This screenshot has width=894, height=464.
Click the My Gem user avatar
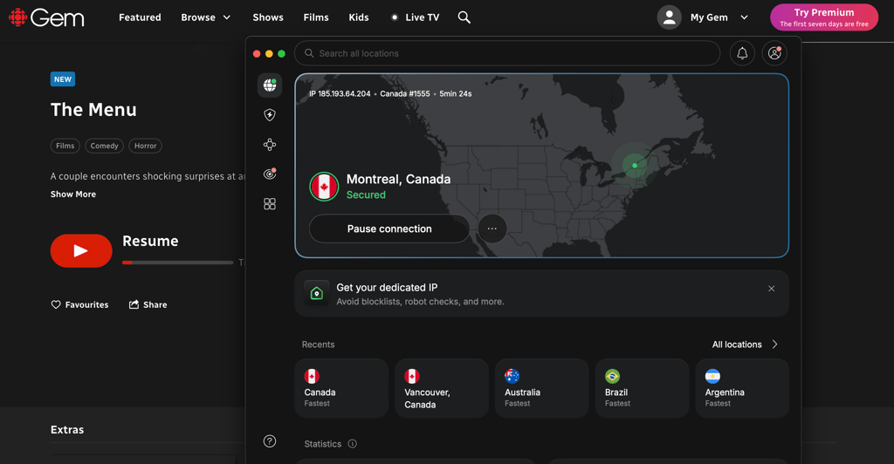(x=670, y=17)
